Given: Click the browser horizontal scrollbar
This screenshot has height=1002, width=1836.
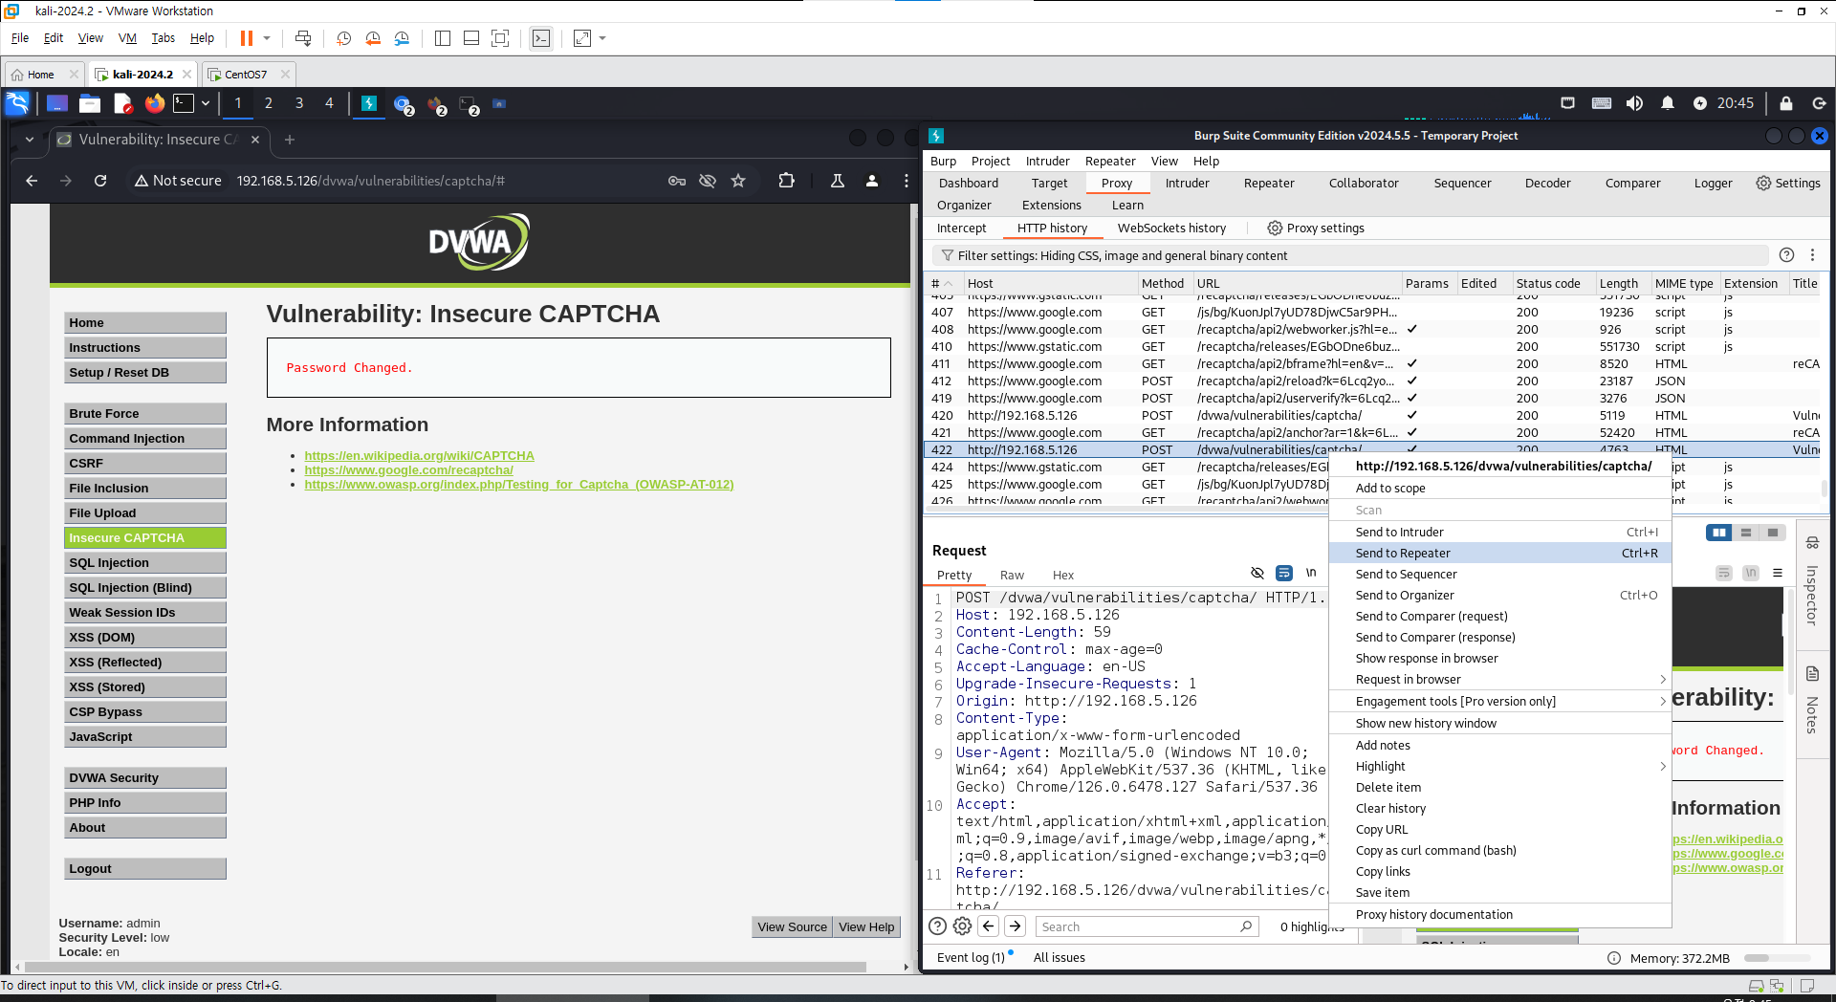Looking at the screenshot, I should [445, 967].
